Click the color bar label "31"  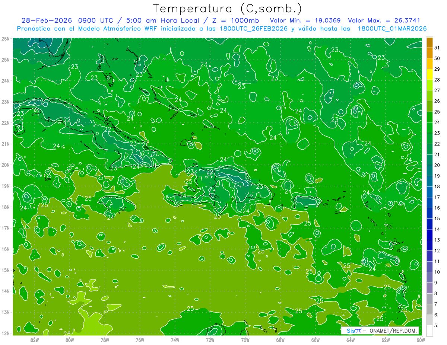[437, 48]
